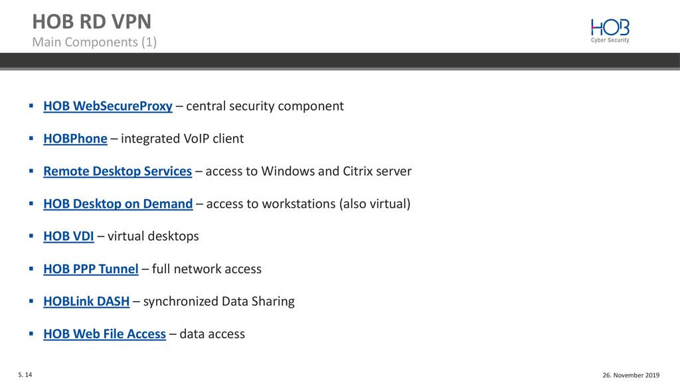Click the bullet marker beside HOB WebSecureProxy
Viewport: 680px width, 382px height.
(31, 105)
